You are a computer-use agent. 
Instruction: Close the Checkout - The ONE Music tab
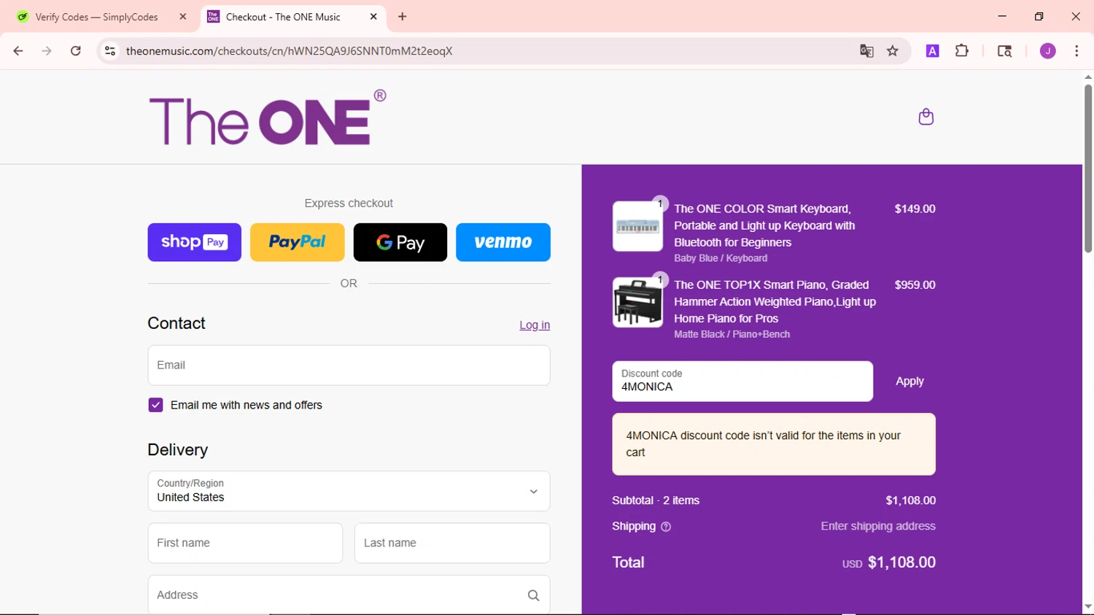pos(373,17)
